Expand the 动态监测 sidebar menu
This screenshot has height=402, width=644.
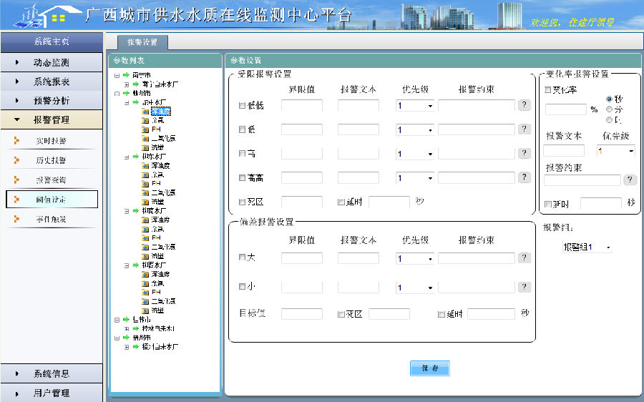(x=52, y=63)
